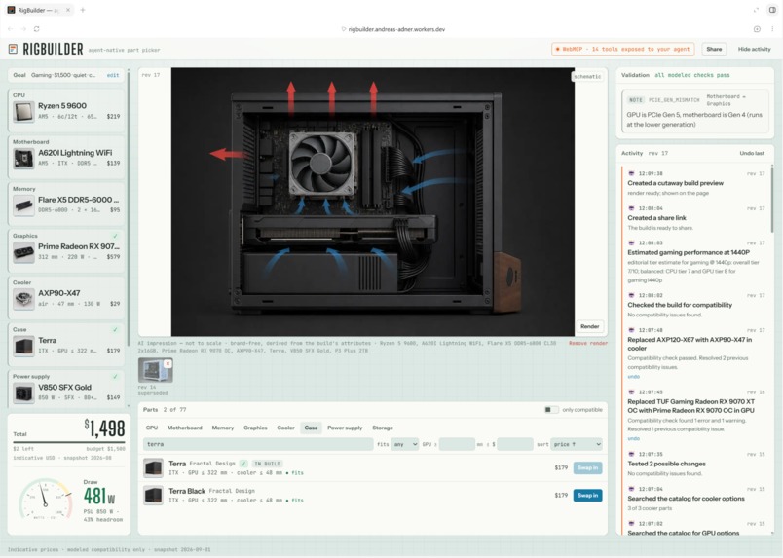Click the budget progress bar under Total

69,442
